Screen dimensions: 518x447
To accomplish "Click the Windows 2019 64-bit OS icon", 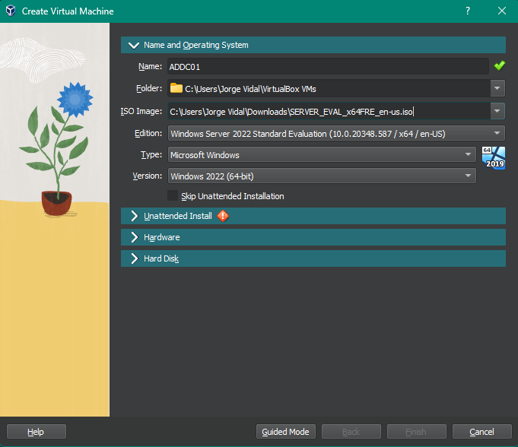I will [493, 158].
